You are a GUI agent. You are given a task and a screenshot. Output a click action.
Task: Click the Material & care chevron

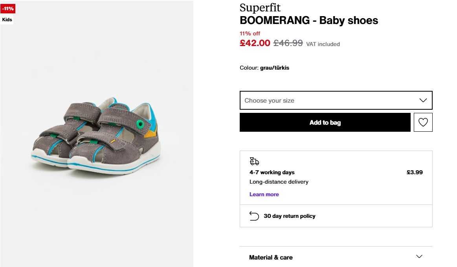pyautogui.click(x=419, y=256)
